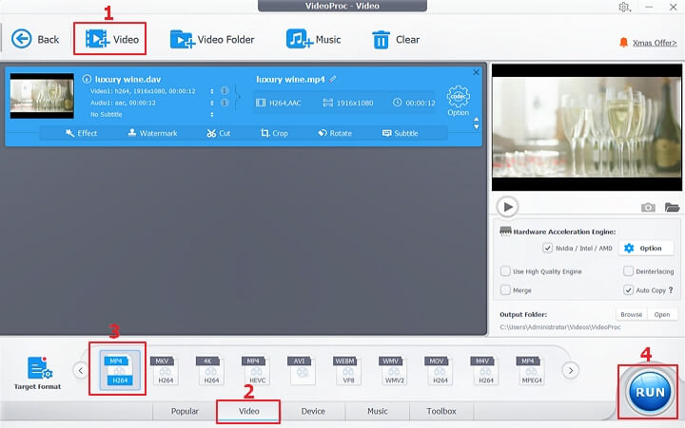Expand the Audio1 track selector
This screenshot has height=428, width=685.
[x=212, y=103]
